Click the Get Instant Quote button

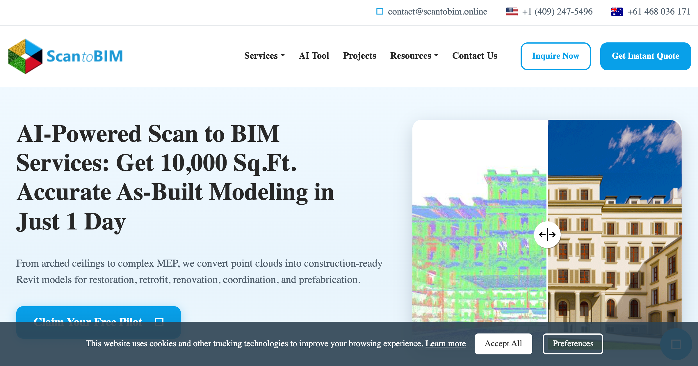(645, 56)
